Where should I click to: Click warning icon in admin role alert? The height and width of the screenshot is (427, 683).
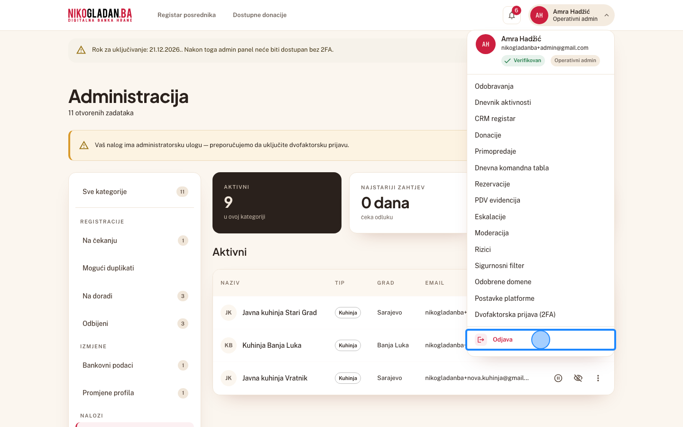coord(84,145)
